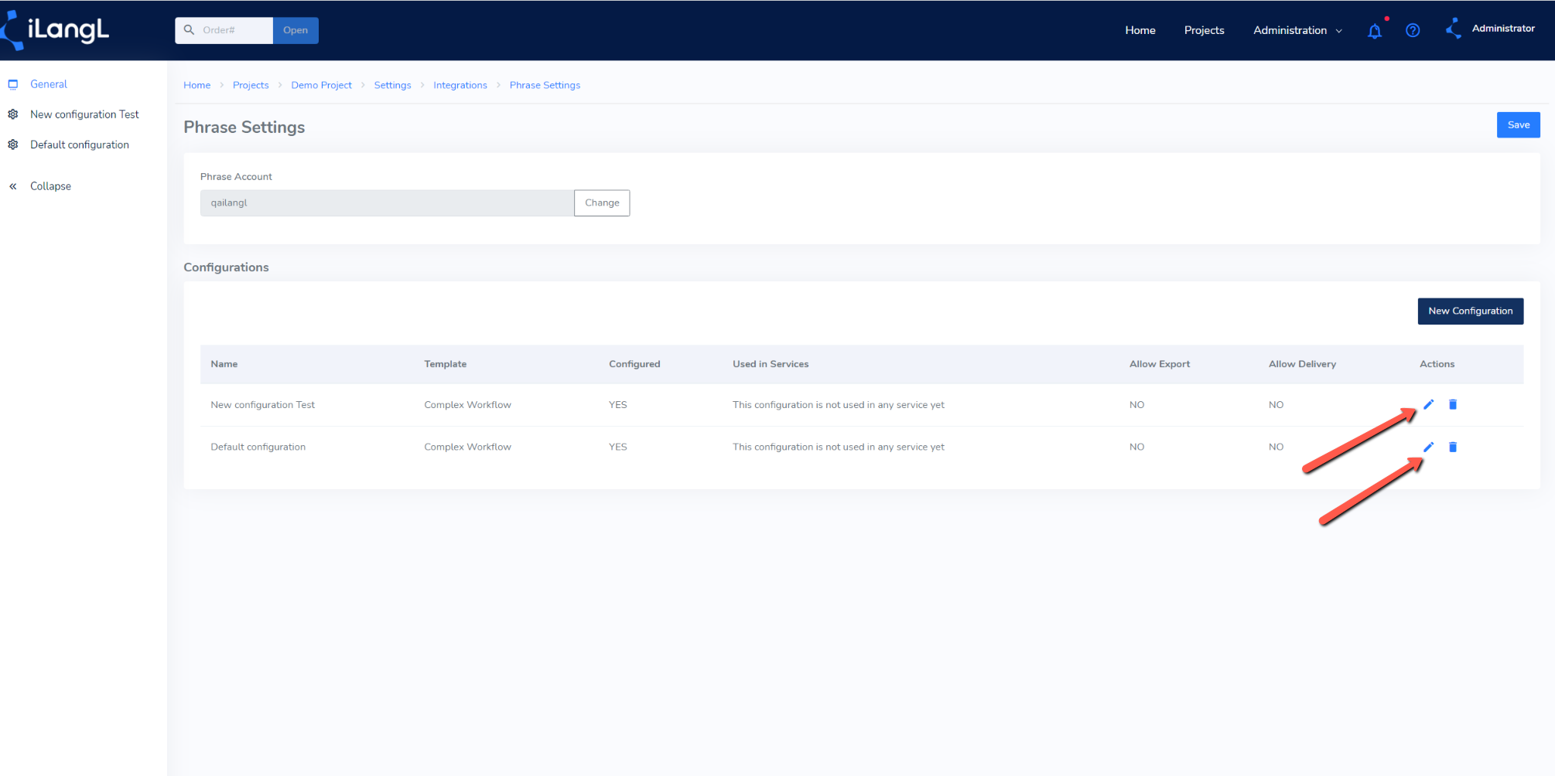This screenshot has width=1555, height=776.
Task: Delete the New configuration Test row
Action: click(1453, 404)
